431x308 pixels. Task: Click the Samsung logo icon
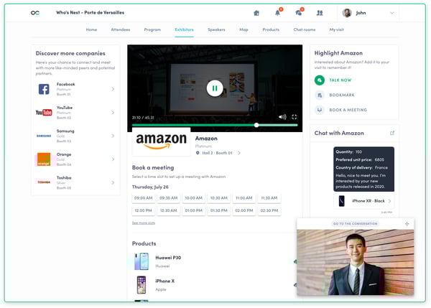click(44, 136)
